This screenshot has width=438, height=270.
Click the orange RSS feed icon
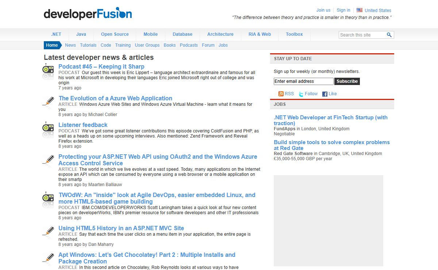(x=281, y=94)
